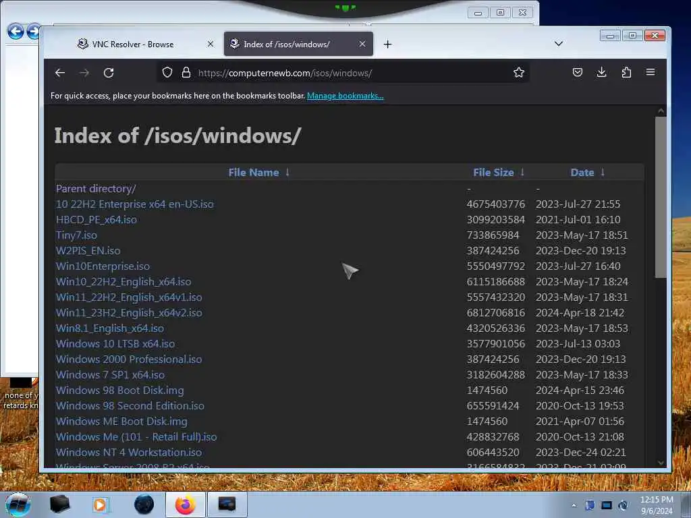Open the Extensions puzzle icon
The height and width of the screenshot is (518, 691).
(626, 72)
